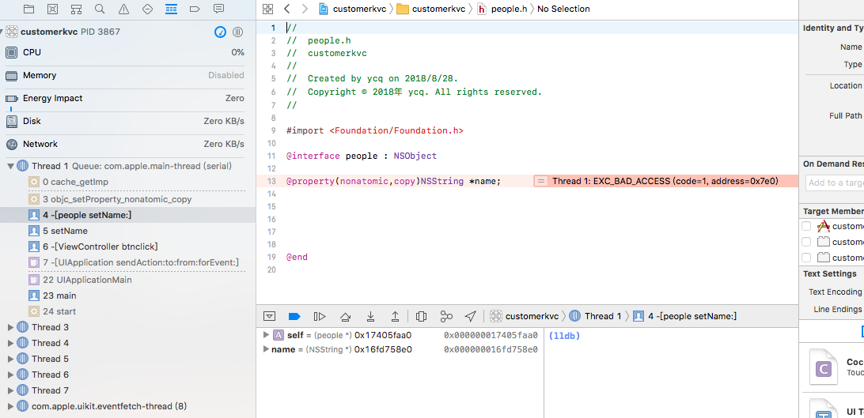This screenshot has height=418, width=864.
Task: Hide the debug area toggle icon
Action: point(270,316)
